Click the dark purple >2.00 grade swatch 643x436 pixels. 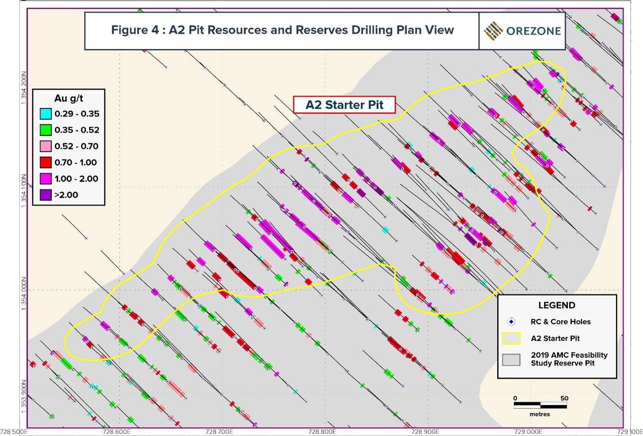tap(45, 195)
